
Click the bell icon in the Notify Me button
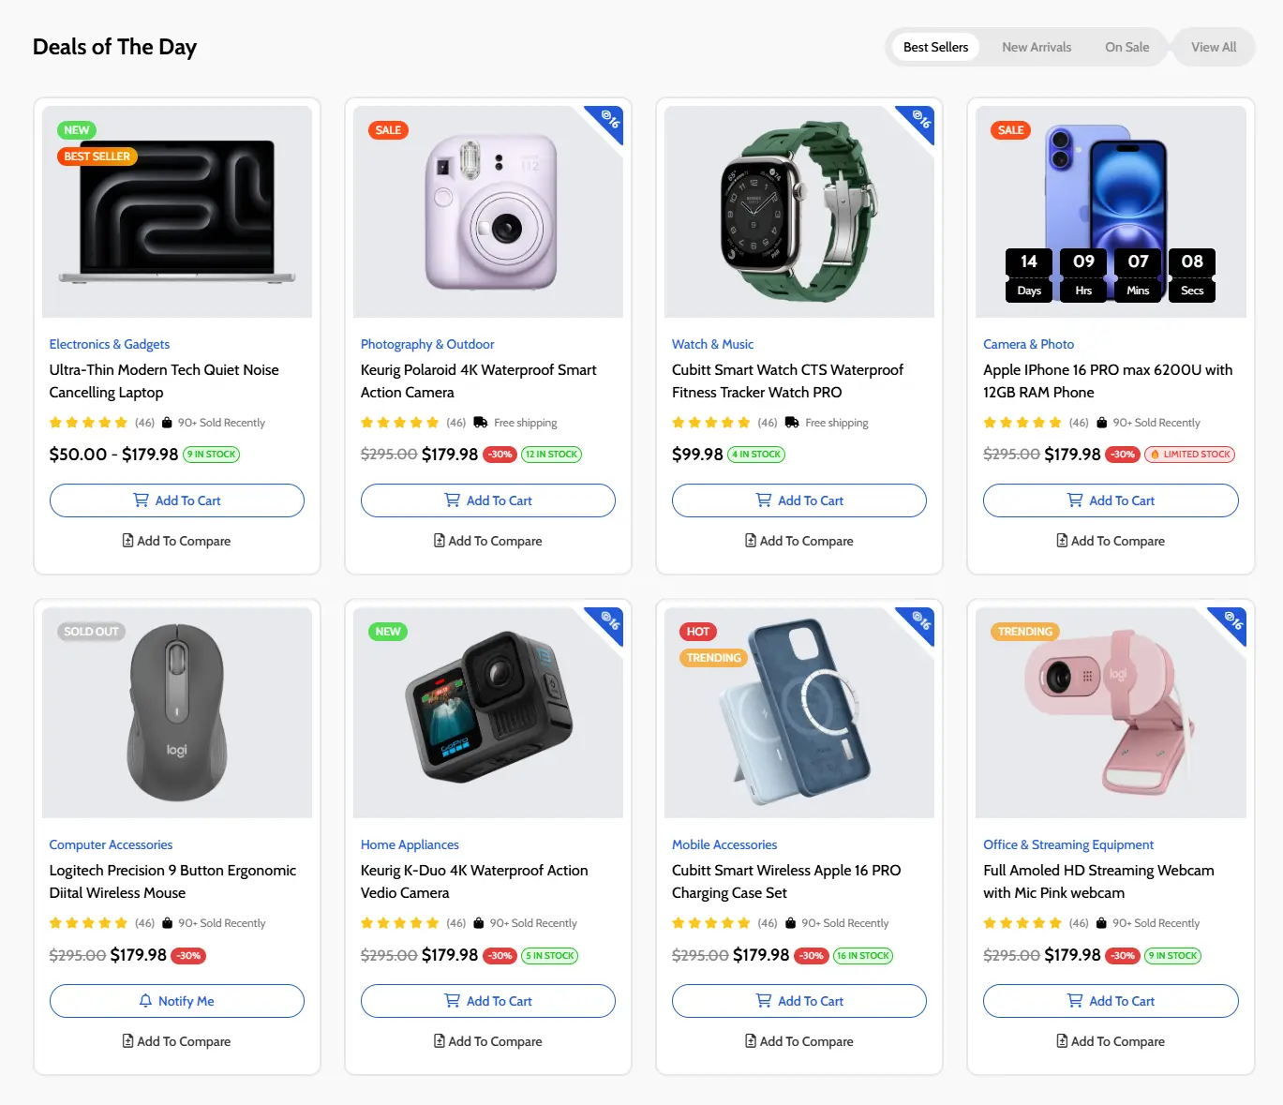click(145, 1001)
